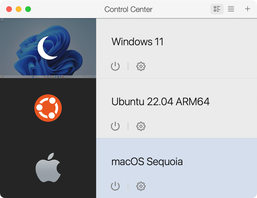Click the Apple logo for macOS Sequoia
The height and width of the screenshot is (198, 257).
click(48, 167)
